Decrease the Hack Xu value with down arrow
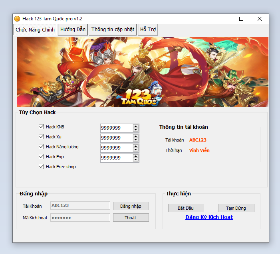Viewport: 280px width, 254px height. [x=136, y=140]
